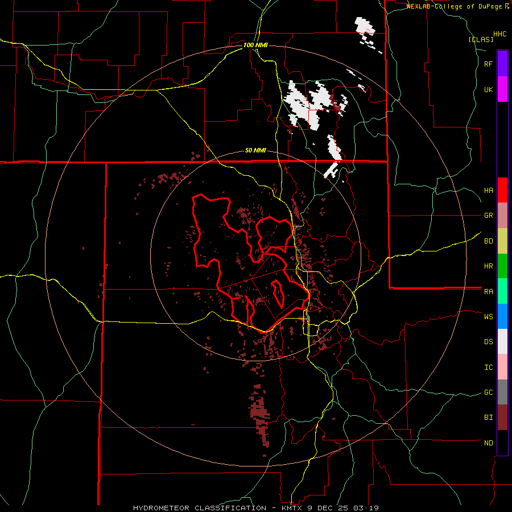The width and height of the screenshot is (512, 512).
Task: Click the "50 NMI" range ring label
Action: tap(255, 151)
